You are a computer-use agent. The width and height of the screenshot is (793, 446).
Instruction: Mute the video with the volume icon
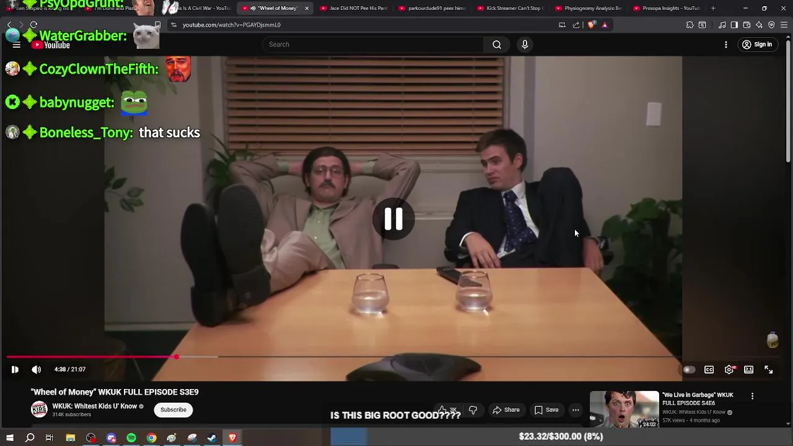[x=37, y=369]
